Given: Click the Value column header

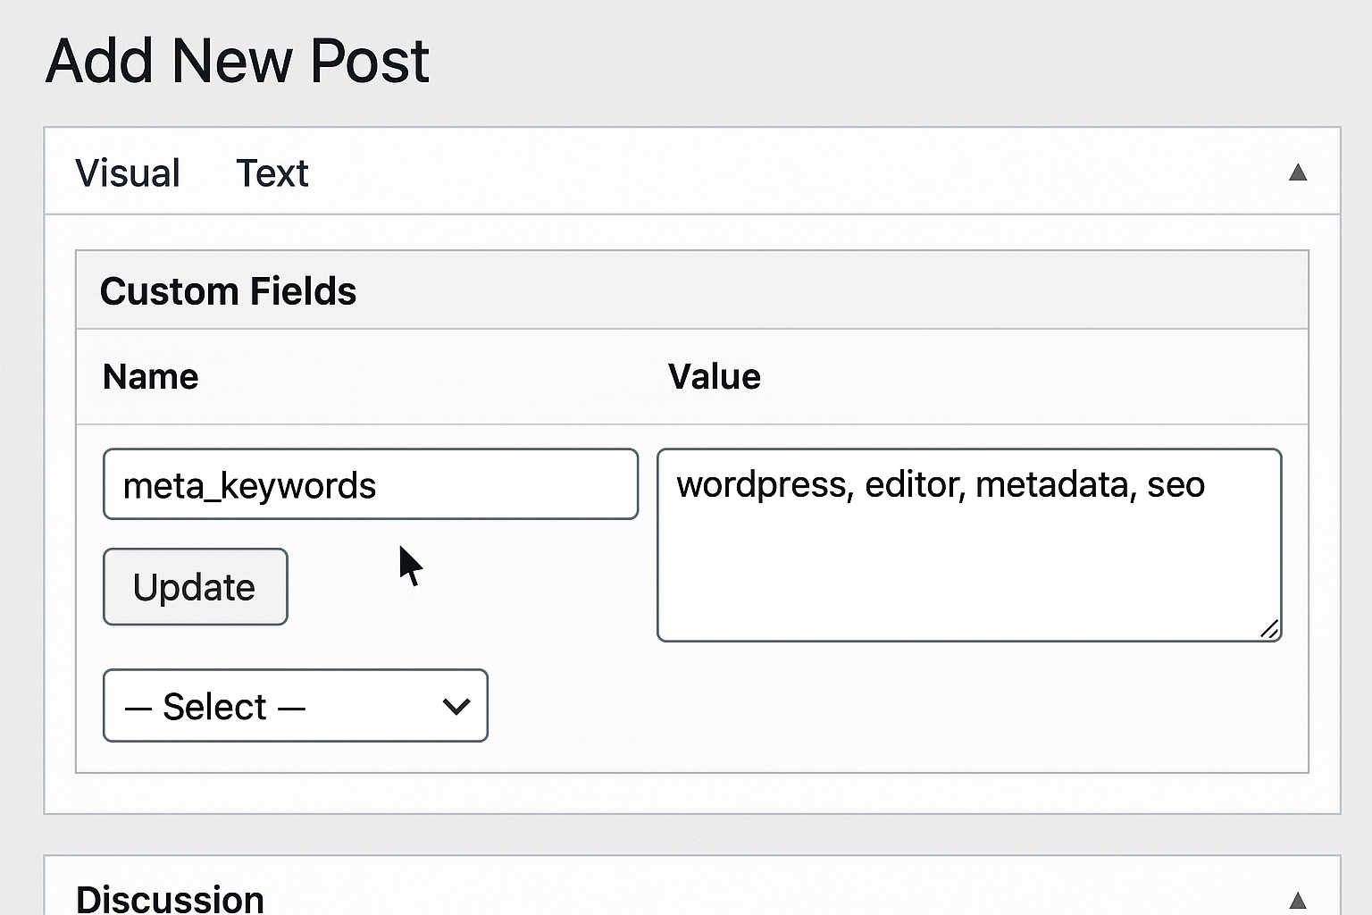Looking at the screenshot, I should (714, 377).
